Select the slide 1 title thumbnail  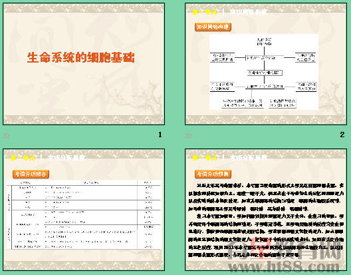pos(84,64)
